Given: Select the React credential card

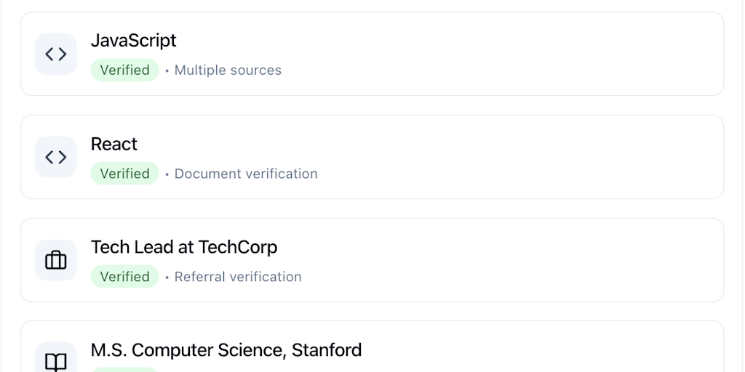Looking at the screenshot, I should [473, 157].
